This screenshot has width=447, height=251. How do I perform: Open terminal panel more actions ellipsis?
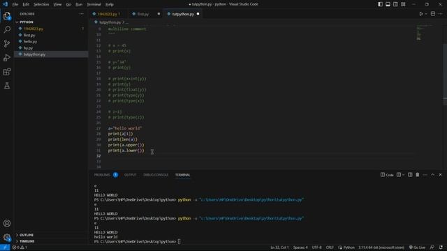(425, 175)
